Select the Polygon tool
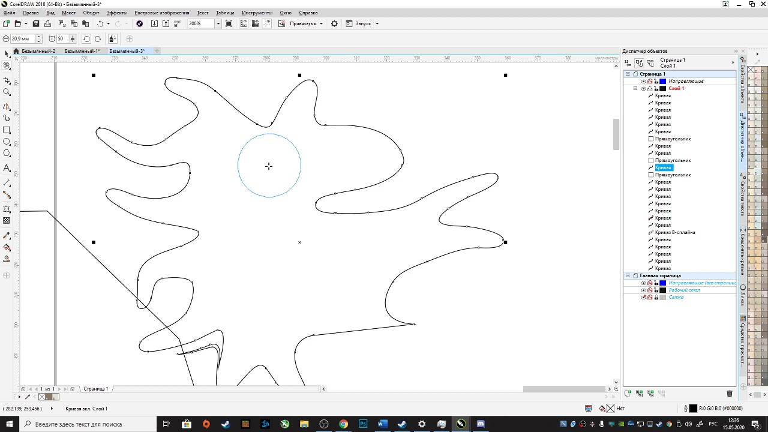Screen dimensions: 768x432 (x=7, y=154)
